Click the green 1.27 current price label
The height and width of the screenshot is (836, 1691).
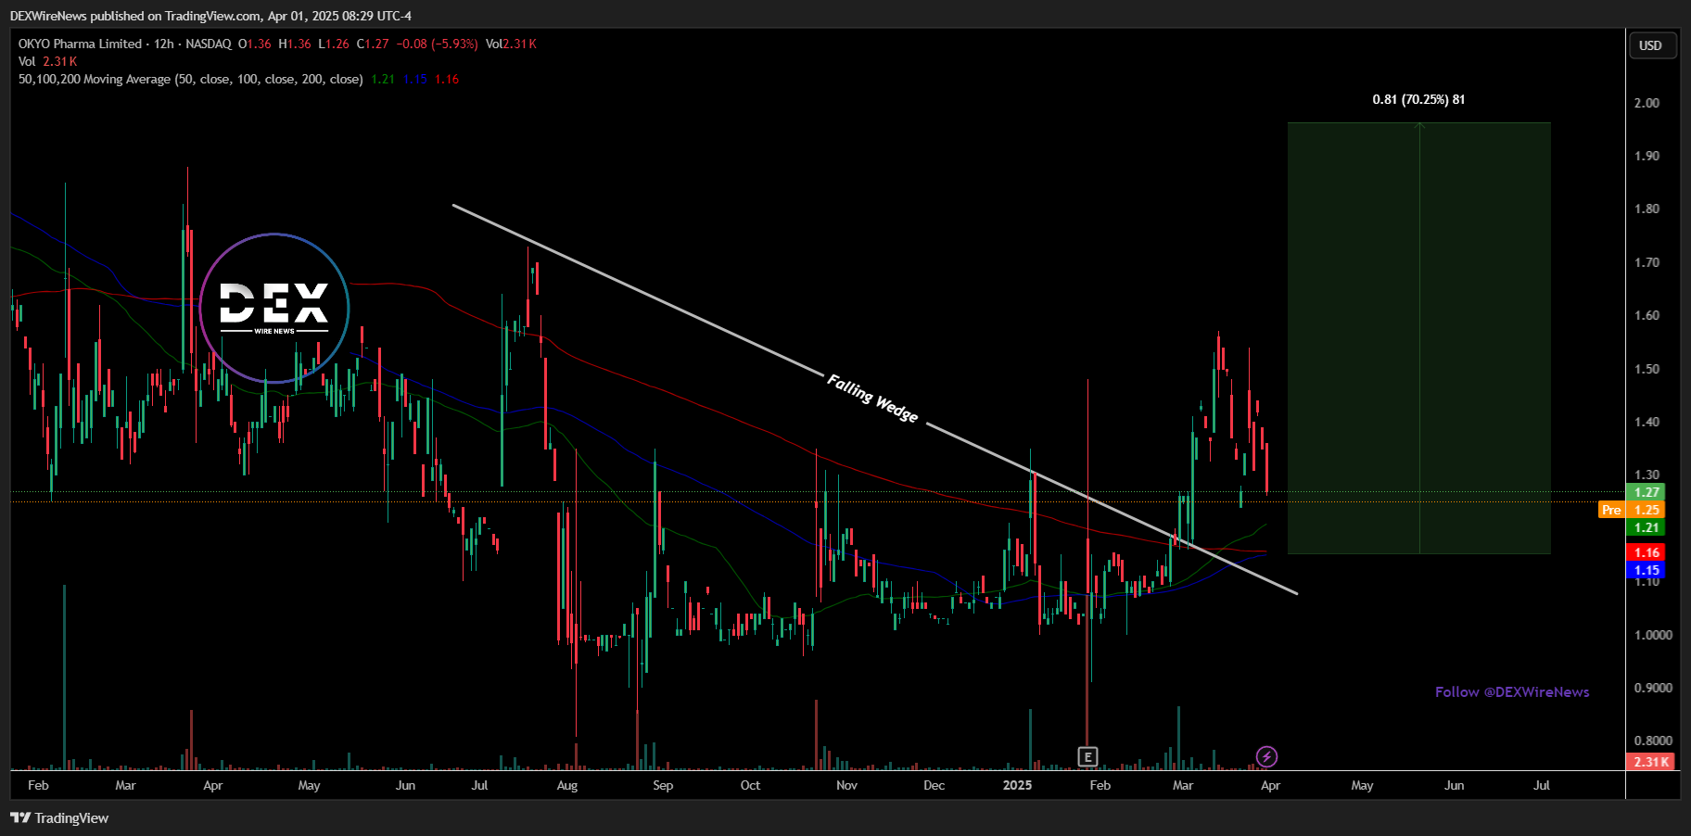(1646, 492)
